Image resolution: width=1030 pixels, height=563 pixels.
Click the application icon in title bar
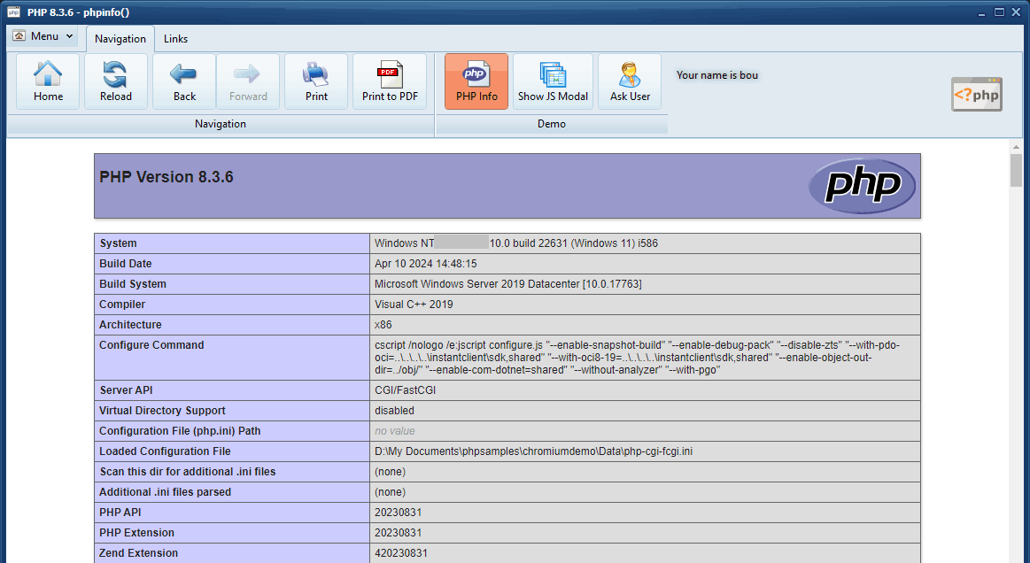point(13,12)
